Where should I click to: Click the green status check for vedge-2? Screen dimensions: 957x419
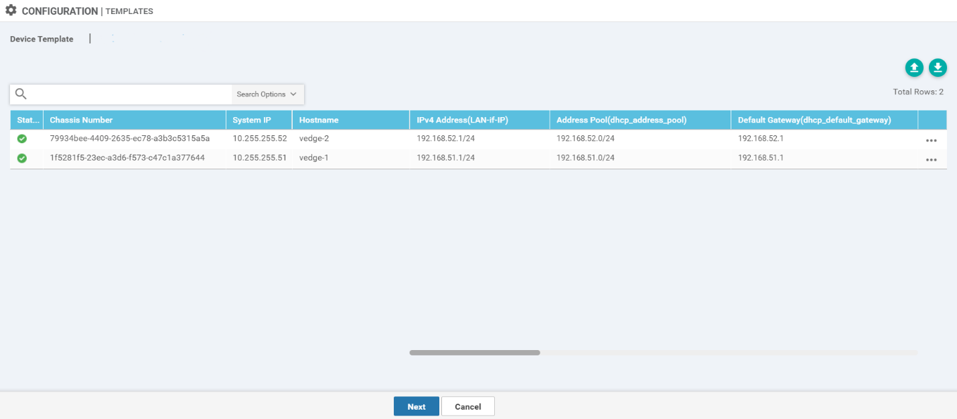click(22, 139)
